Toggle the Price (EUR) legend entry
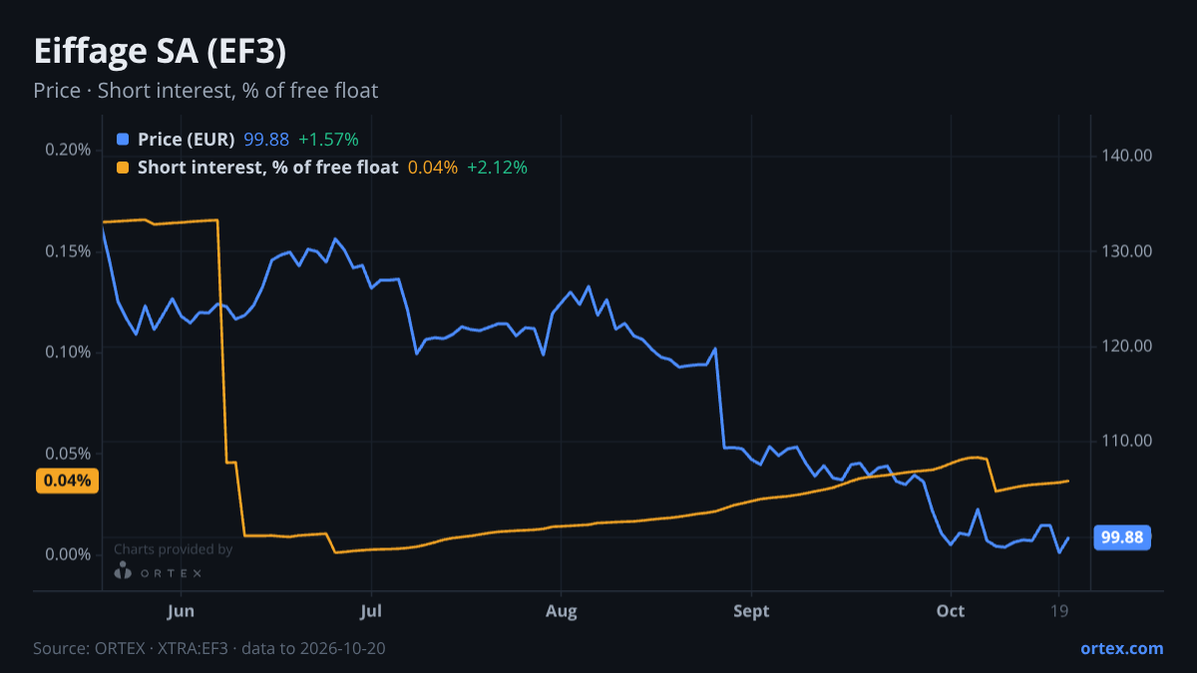 pyautogui.click(x=187, y=140)
